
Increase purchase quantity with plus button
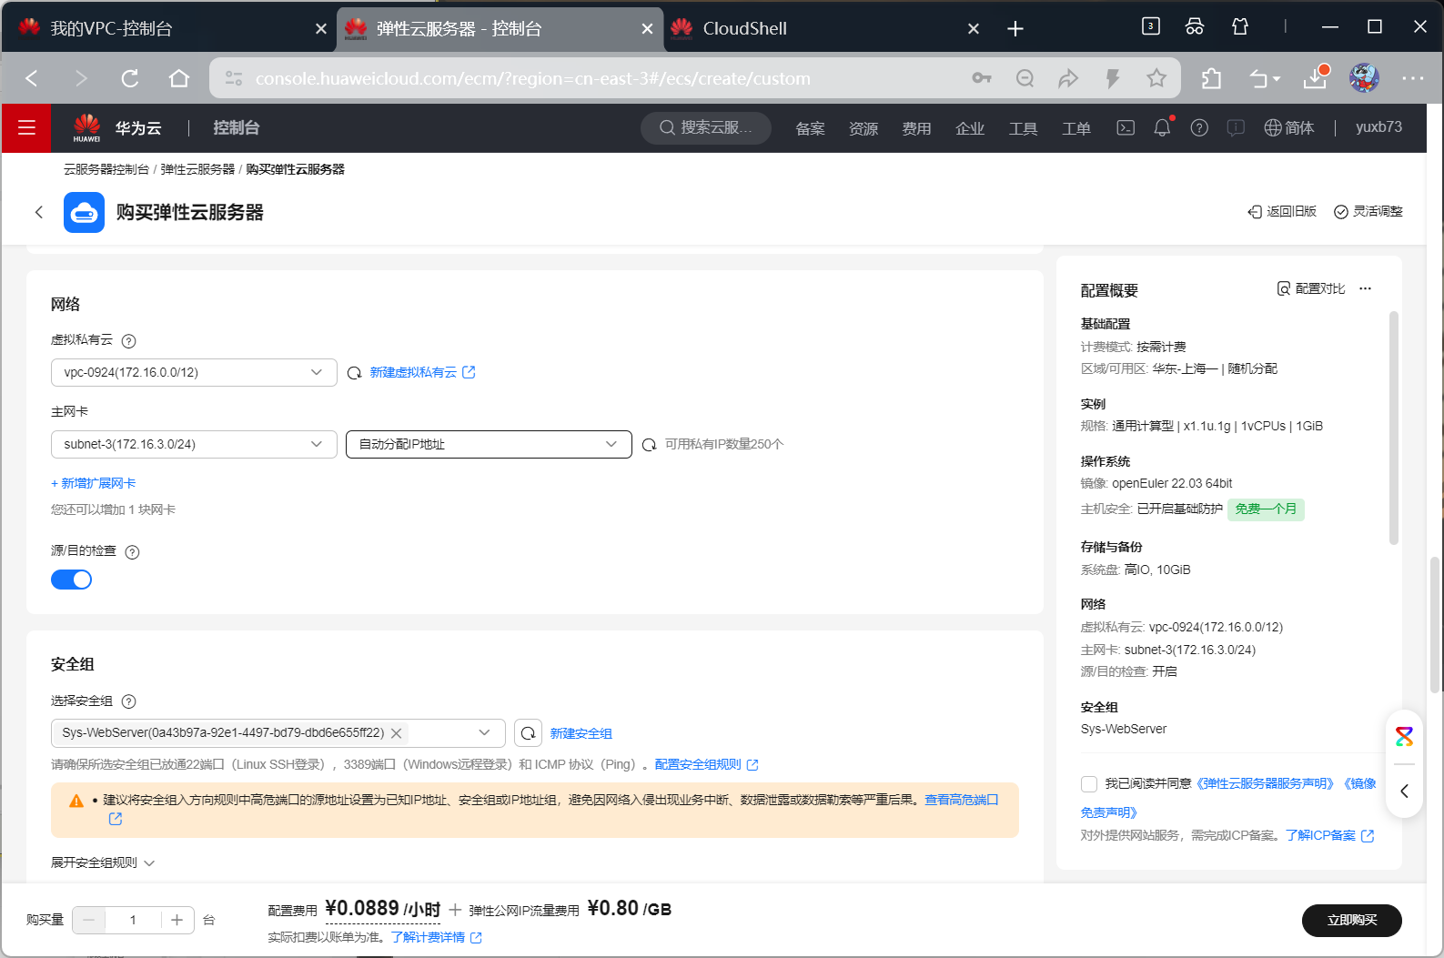tap(177, 920)
